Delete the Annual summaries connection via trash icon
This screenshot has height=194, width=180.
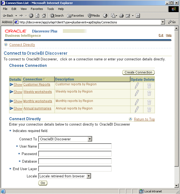point(149,110)
